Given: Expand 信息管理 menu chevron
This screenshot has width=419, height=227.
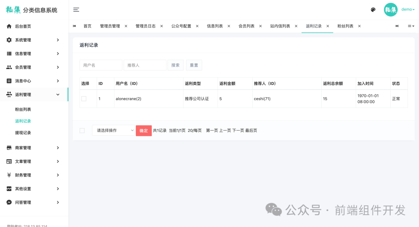Looking at the screenshot, I should (x=58, y=53).
